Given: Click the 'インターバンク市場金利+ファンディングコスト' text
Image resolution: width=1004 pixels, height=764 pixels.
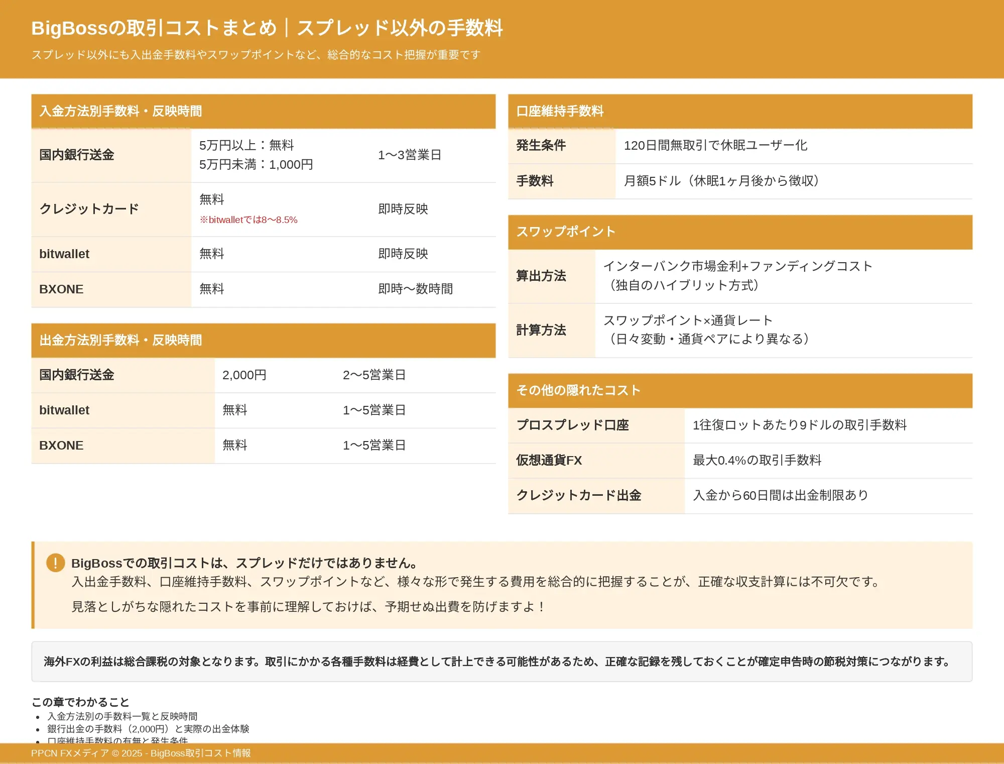Looking at the screenshot, I should (738, 266).
